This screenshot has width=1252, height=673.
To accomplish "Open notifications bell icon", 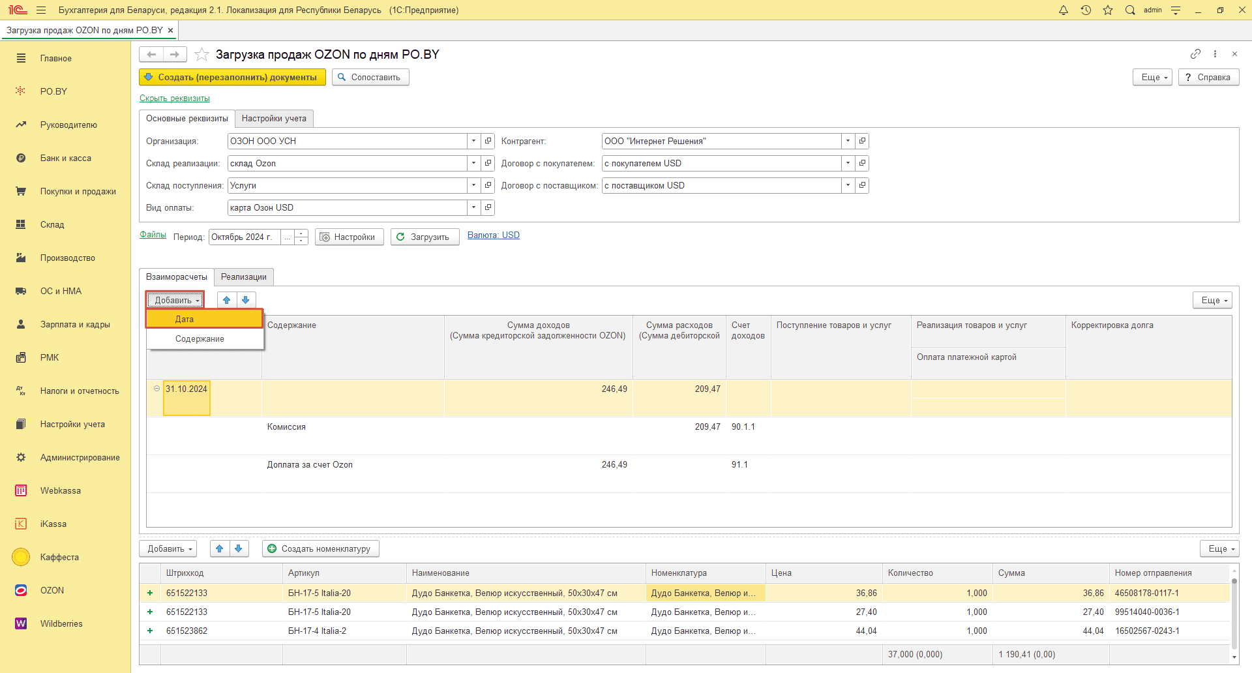I will pos(1064,10).
